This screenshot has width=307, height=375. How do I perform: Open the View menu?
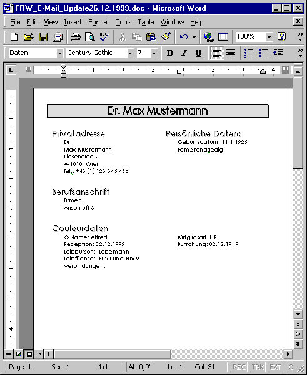pyautogui.click(x=51, y=23)
